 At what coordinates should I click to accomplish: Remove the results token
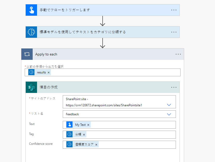point(49,73)
